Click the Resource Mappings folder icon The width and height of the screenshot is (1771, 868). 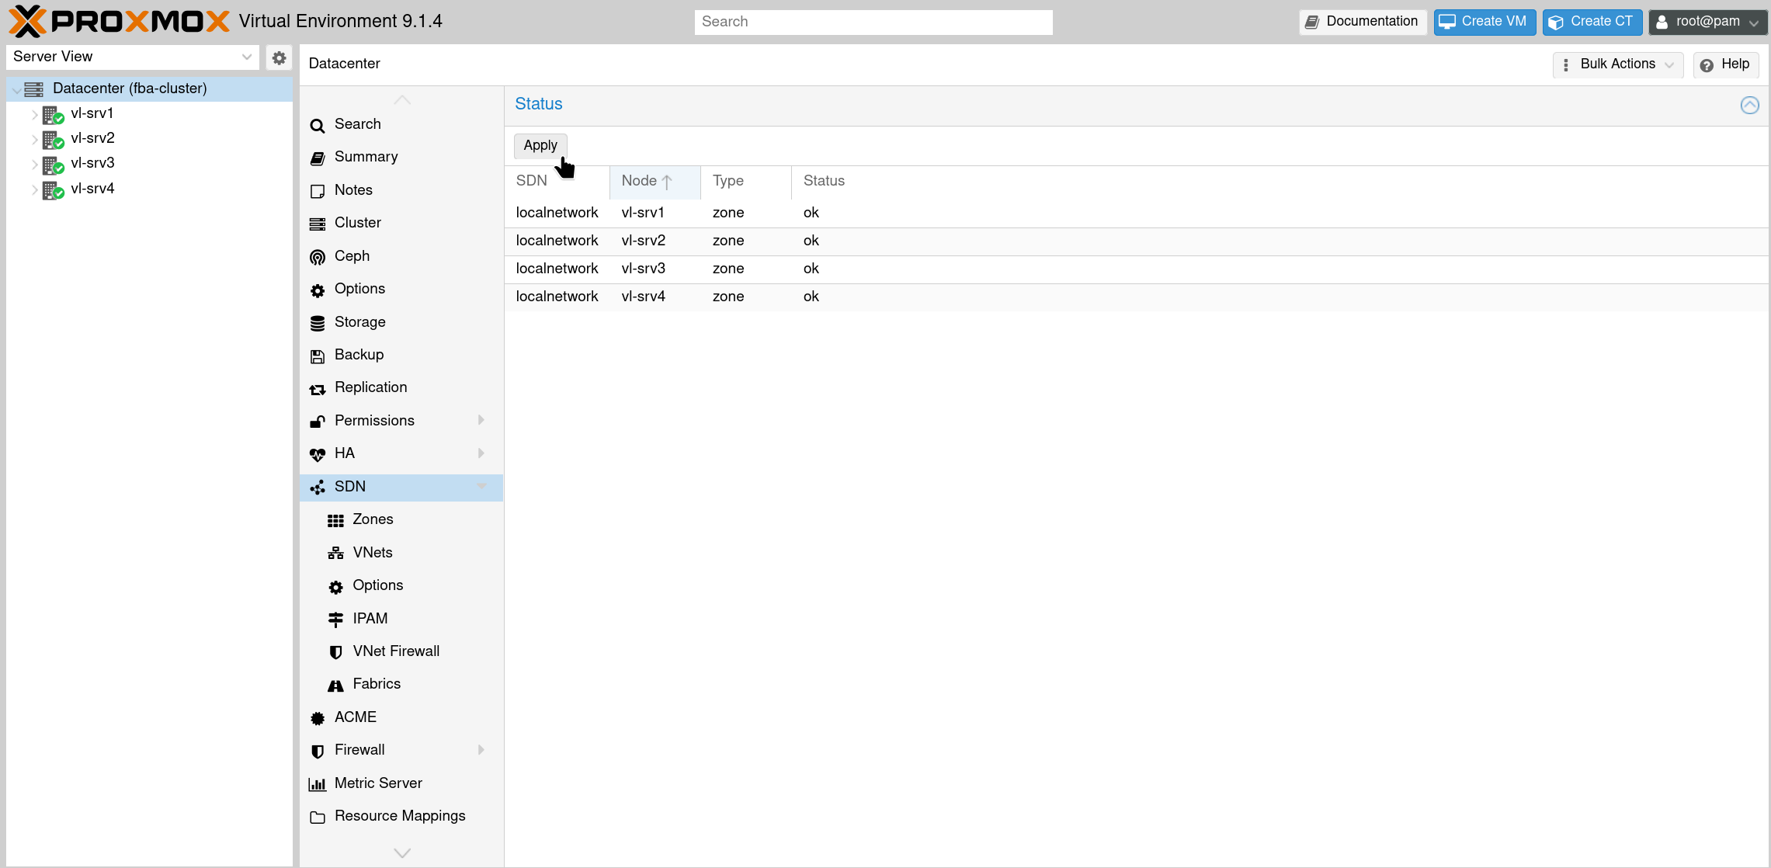tap(318, 817)
